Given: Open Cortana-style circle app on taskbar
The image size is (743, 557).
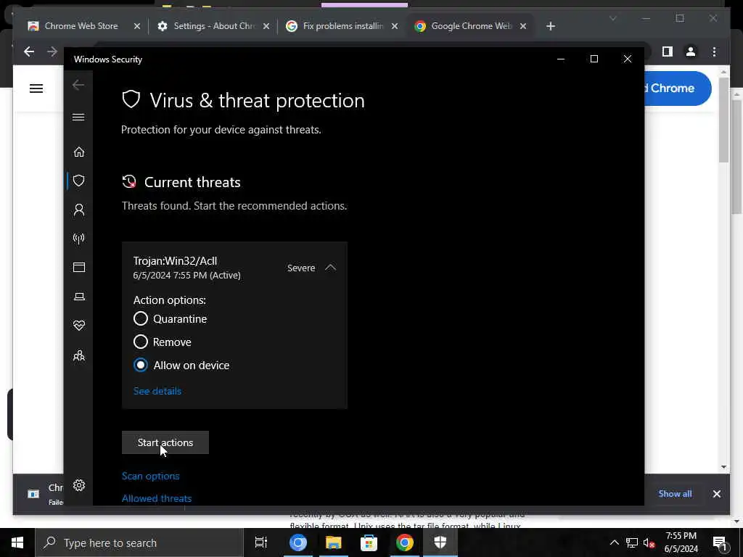Looking at the screenshot, I should click(298, 542).
